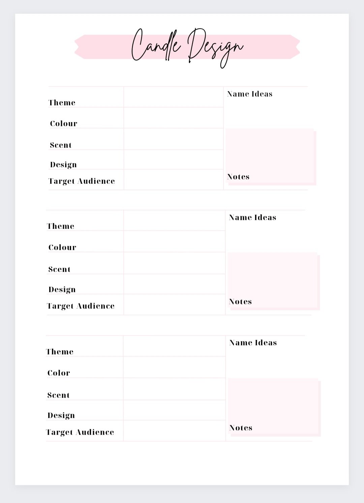
Task: Select the Design field in the bottom section
Action: pos(174,410)
